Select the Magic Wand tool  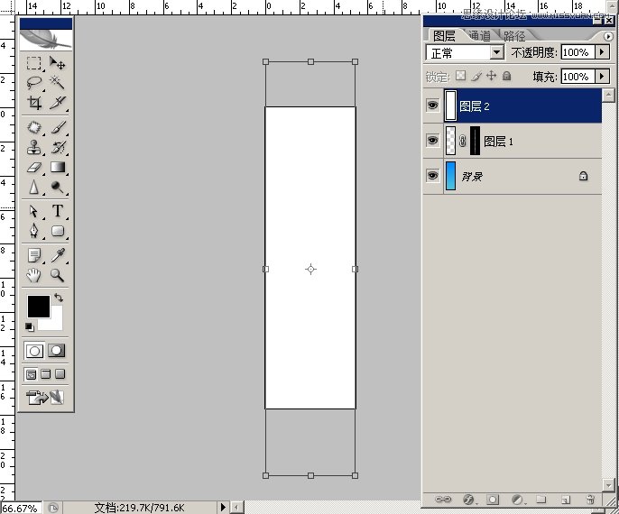click(57, 82)
